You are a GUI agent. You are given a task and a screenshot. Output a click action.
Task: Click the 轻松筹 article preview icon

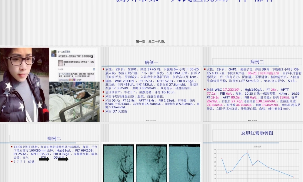(60, 63)
